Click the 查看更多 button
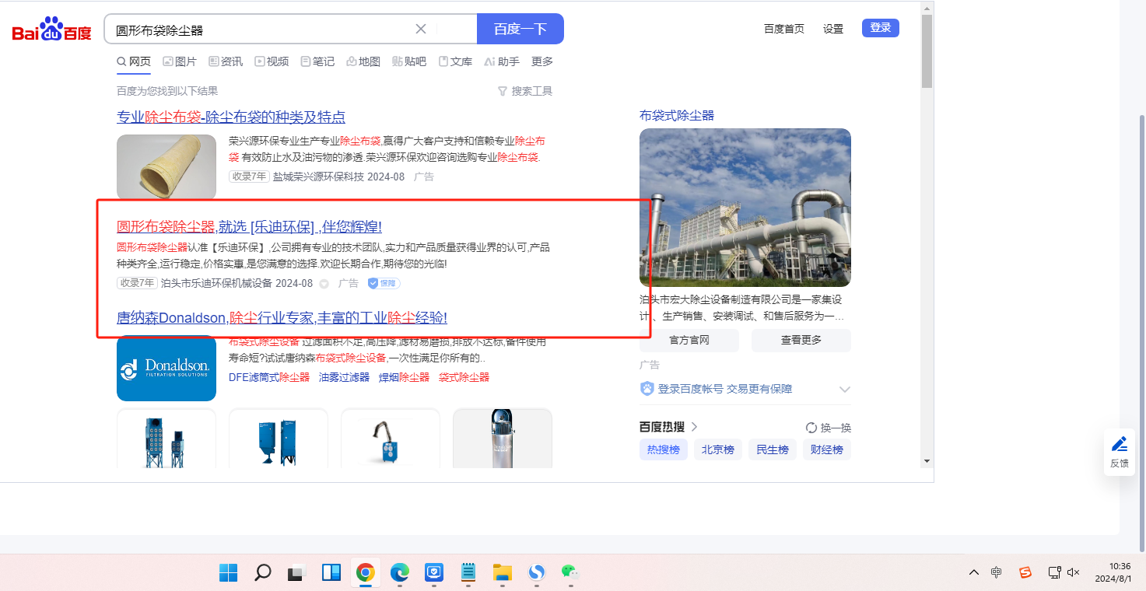This screenshot has height=591, width=1146. click(x=801, y=340)
